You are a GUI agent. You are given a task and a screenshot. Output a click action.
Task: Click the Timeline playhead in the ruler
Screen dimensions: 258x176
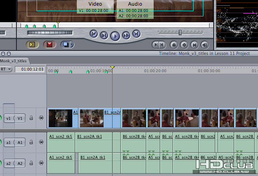[113, 67]
